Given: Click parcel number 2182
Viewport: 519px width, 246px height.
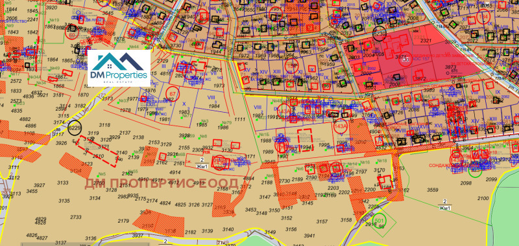Looking at the screenshot, I should pos(191,232).
